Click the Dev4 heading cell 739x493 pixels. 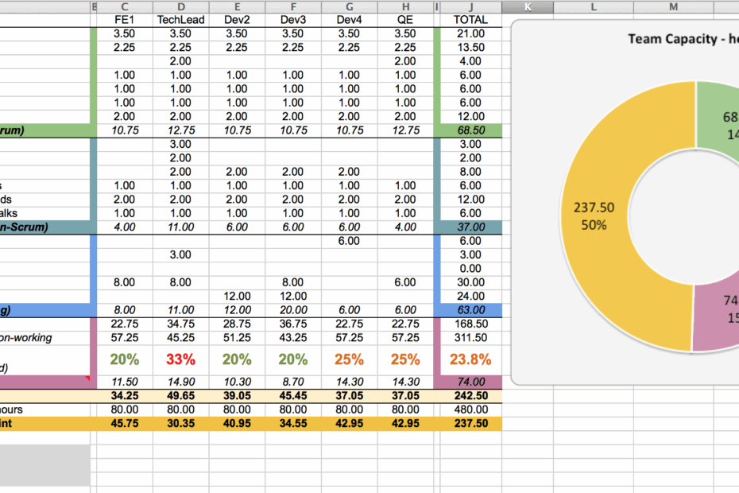349,20
